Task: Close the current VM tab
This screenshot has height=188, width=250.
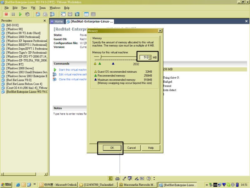Action: [246, 21]
